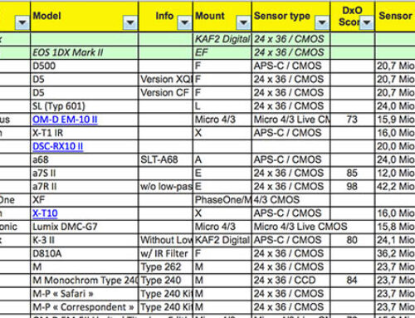Select the D500 model cell

point(85,66)
